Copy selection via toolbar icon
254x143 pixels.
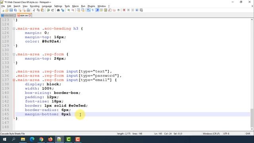(x=38, y=10)
